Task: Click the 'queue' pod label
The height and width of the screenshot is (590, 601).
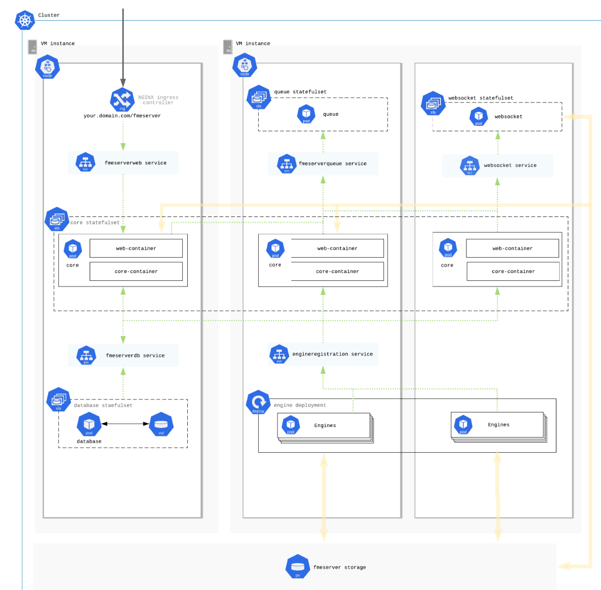Action: click(330, 114)
